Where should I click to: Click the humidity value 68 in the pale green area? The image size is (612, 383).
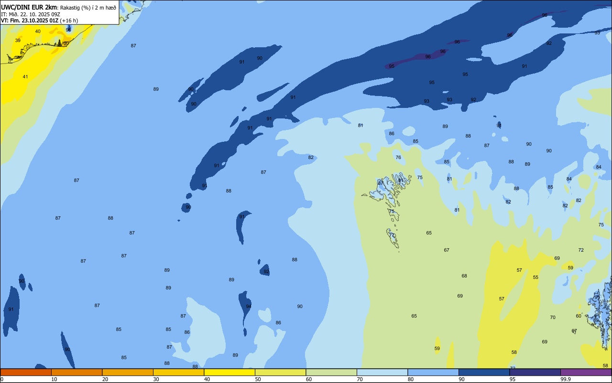[x=464, y=276]
